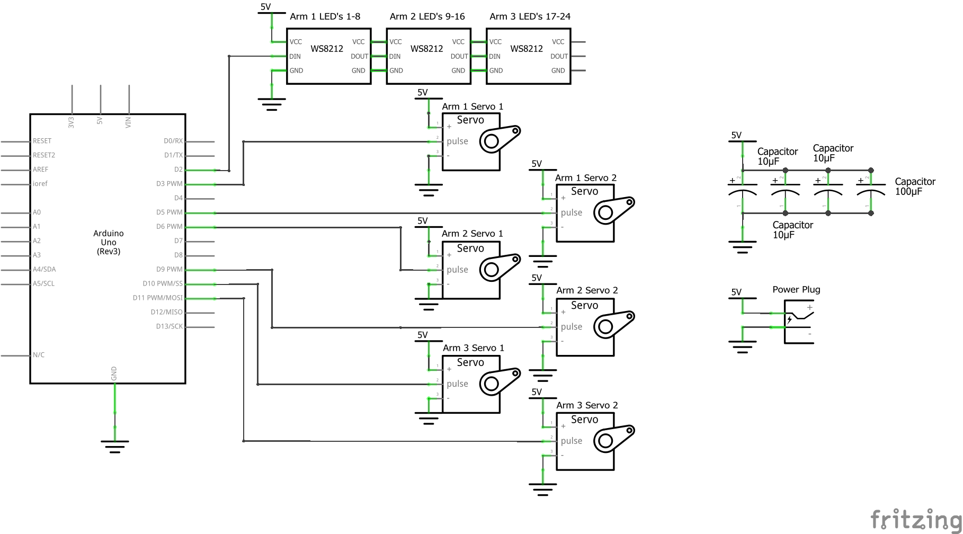Click the DOUT pin on Arm 3 WS8212
This screenshot has height=534, width=963.
pyautogui.click(x=559, y=56)
